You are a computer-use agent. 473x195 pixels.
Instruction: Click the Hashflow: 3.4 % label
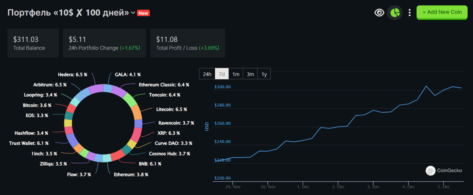click(x=31, y=133)
